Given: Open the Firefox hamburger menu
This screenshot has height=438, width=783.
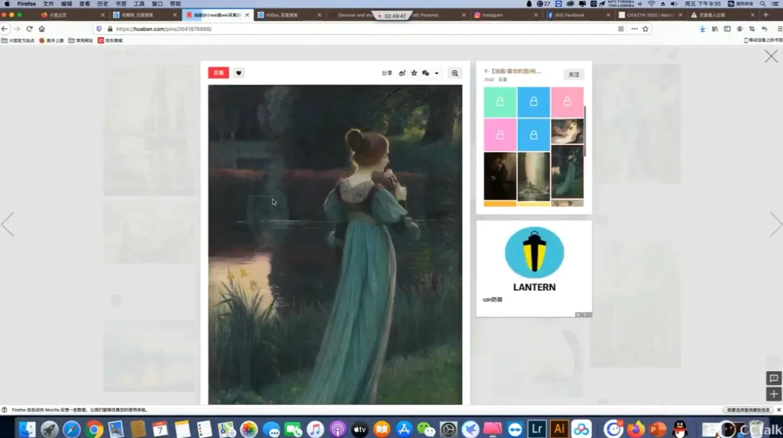Looking at the screenshot, I should (779, 29).
